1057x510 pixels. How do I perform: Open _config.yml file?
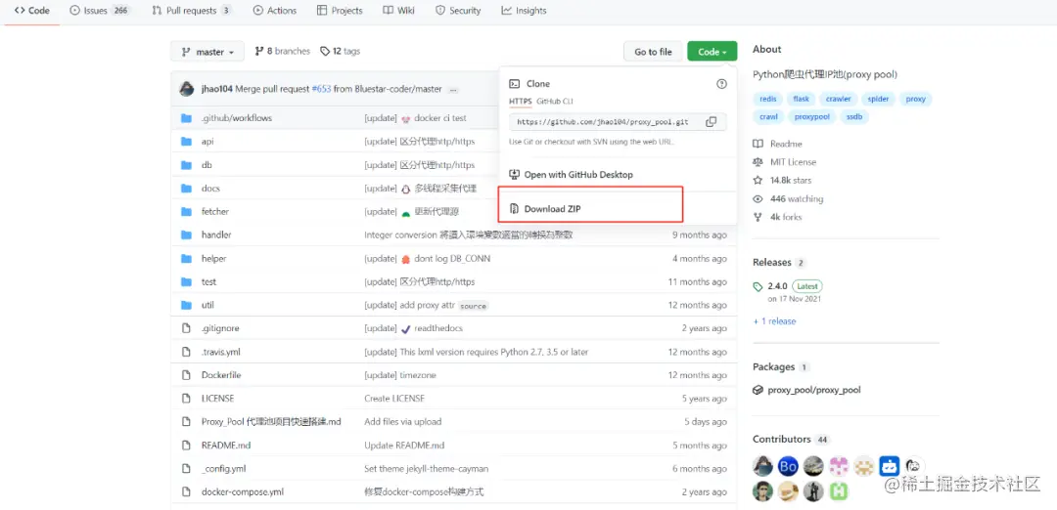[x=224, y=468]
